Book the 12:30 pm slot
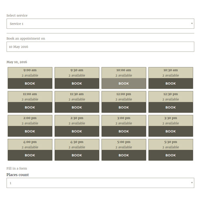Screen dimensions: 200x200 [171, 107]
